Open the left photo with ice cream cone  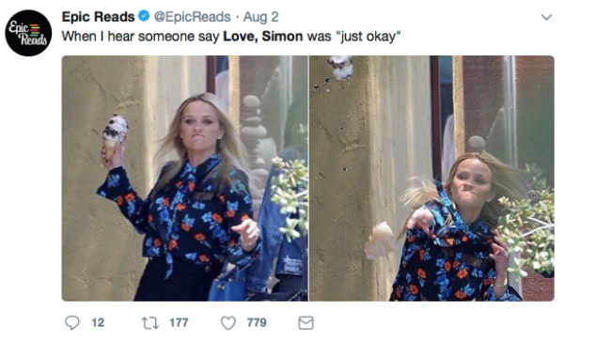(x=185, y=178)
